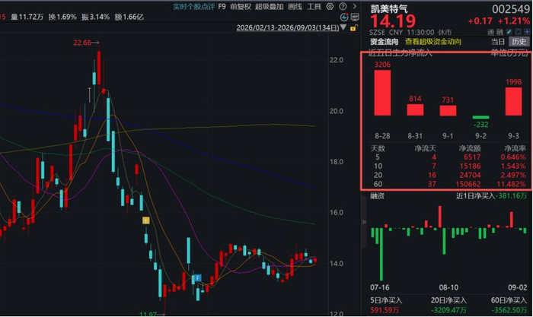The height and width of the screenshot is (317, 533).
Task: Open the 画线 drawing menu
Action: click(295, 7)
